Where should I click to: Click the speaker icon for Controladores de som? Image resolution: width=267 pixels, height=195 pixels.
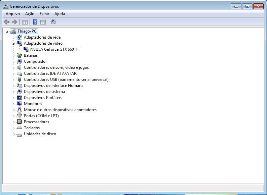point(19,67)
